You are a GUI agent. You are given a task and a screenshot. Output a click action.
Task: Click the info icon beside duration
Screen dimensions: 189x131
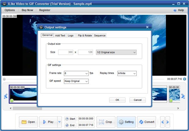coord(185,79)
